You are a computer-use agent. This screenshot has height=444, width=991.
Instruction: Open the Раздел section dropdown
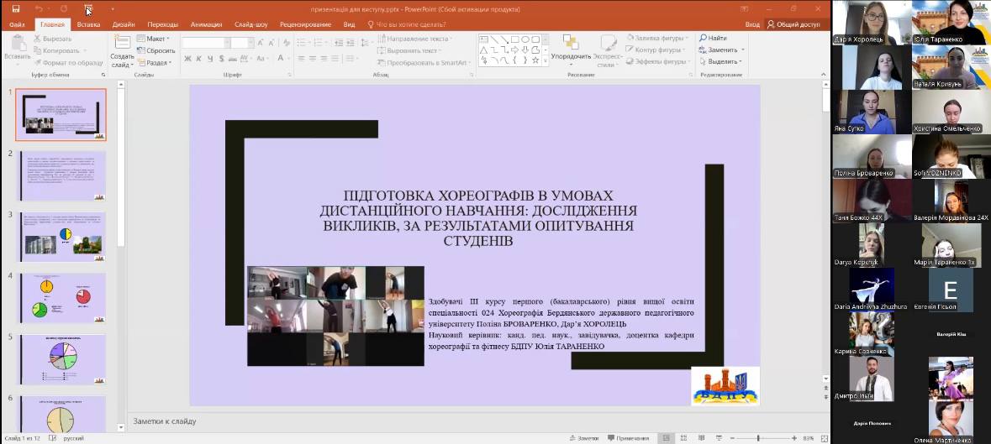(x=156, y=62)
